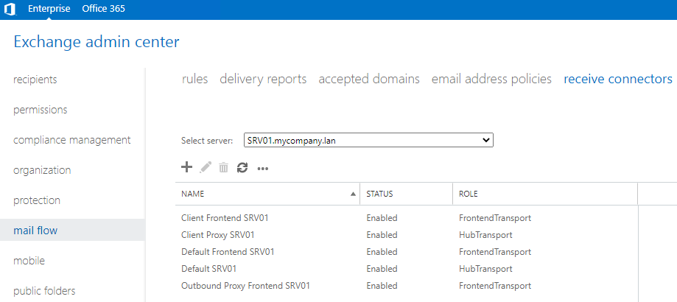The image size is (677, 302).
Task: Select Client Proxy SRV01 connector row
Action: click(407, 235)
